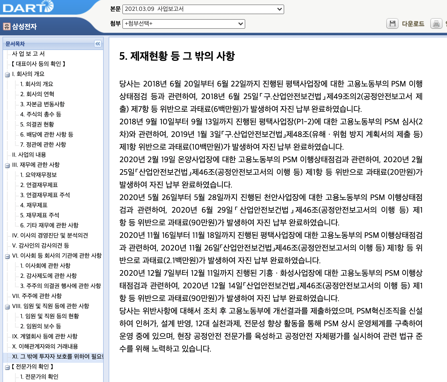Open 5. 의결권 현황 subsection
This screenshot has height=382, width=447.
37,124
